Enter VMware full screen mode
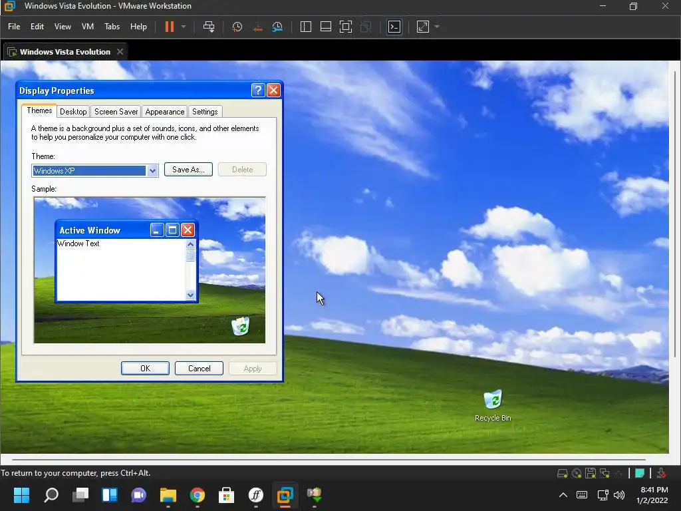Viewport: 681px width, 511px height. (x=346, y=27)
